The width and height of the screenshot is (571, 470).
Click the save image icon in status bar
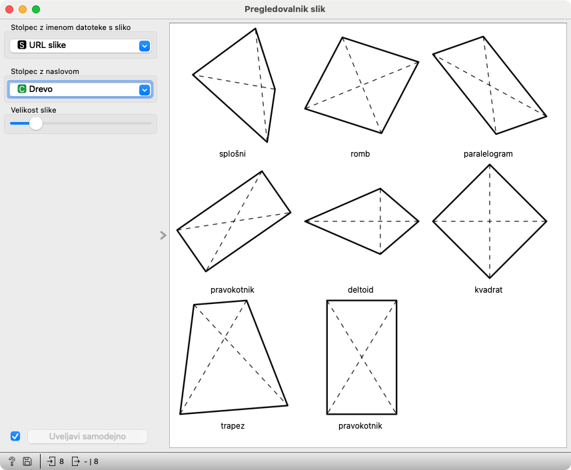(27, 461)
